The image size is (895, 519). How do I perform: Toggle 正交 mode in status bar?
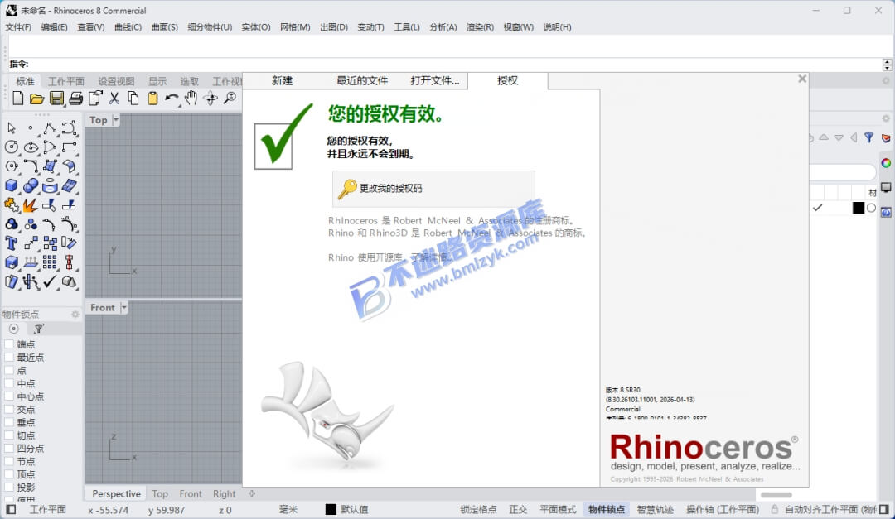(x=518, y=509)
